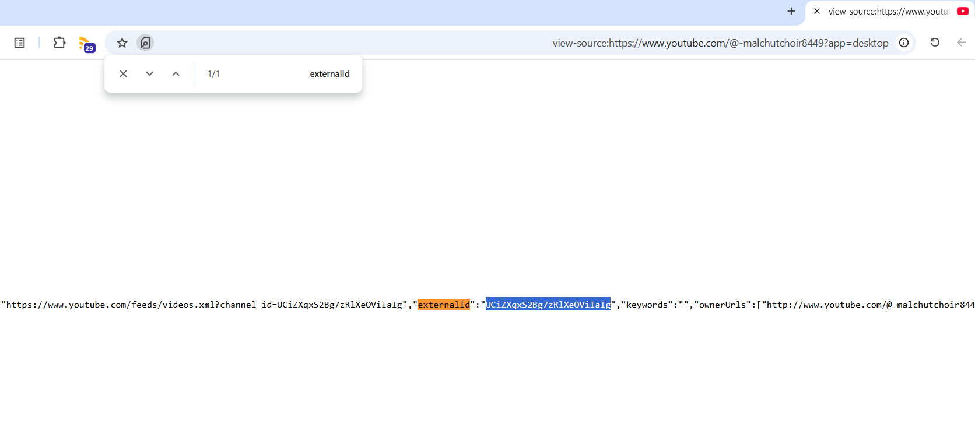Jump to next match with the down chevron
This screenshot has height=431, width=975.
149,74
